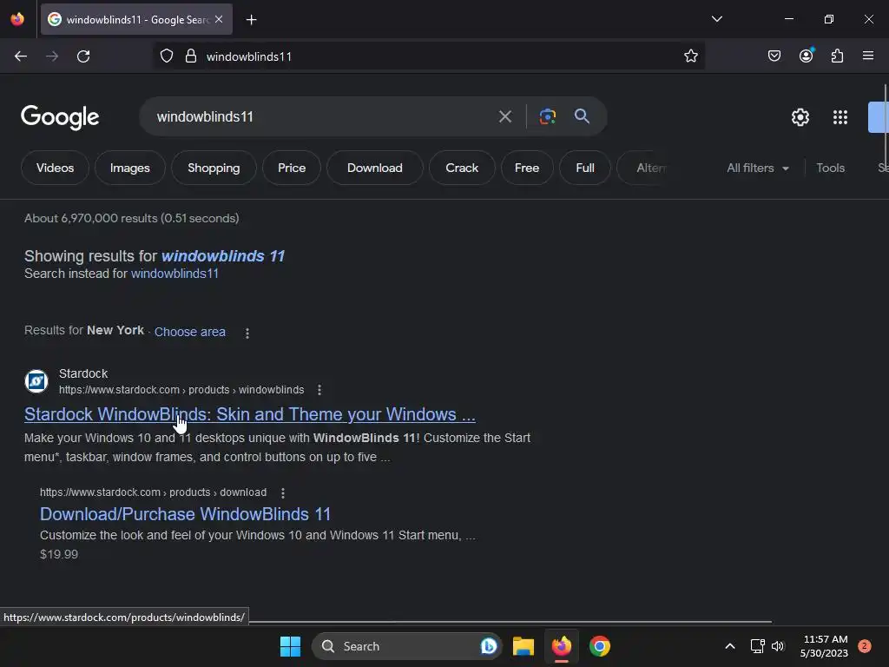Click the stardock.com products download URL
The width and height of the screenshot is (889, 667).
pyautogui.click(x=153, y=492)
